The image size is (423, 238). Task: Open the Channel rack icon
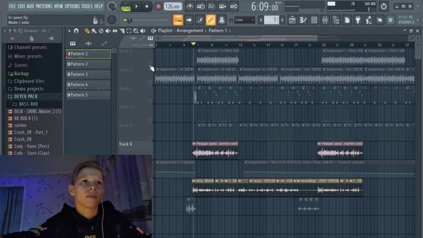[315, 20]
